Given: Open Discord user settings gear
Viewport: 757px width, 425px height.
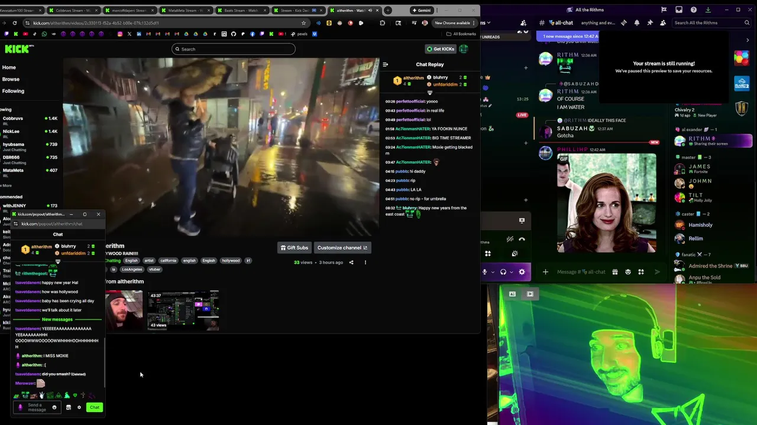Looking at the screenshot, I should [522, 272].
